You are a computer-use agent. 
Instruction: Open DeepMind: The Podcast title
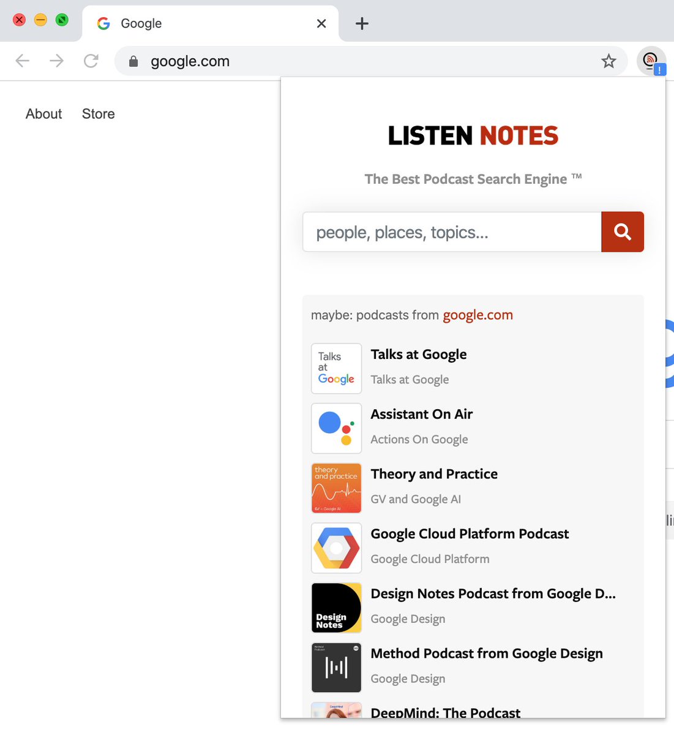tap(446, 712)
